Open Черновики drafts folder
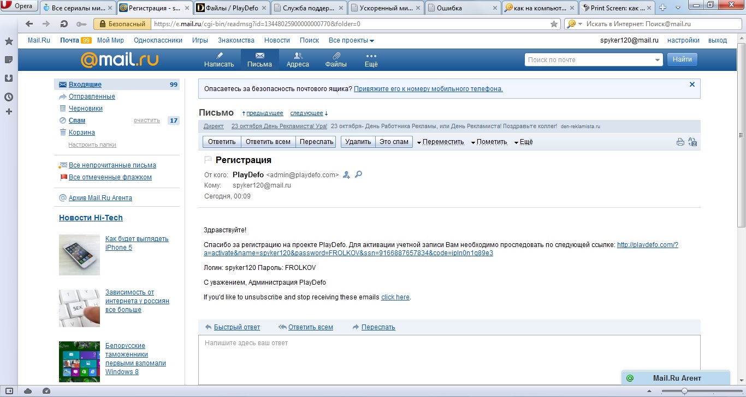 tap(85, 109)
